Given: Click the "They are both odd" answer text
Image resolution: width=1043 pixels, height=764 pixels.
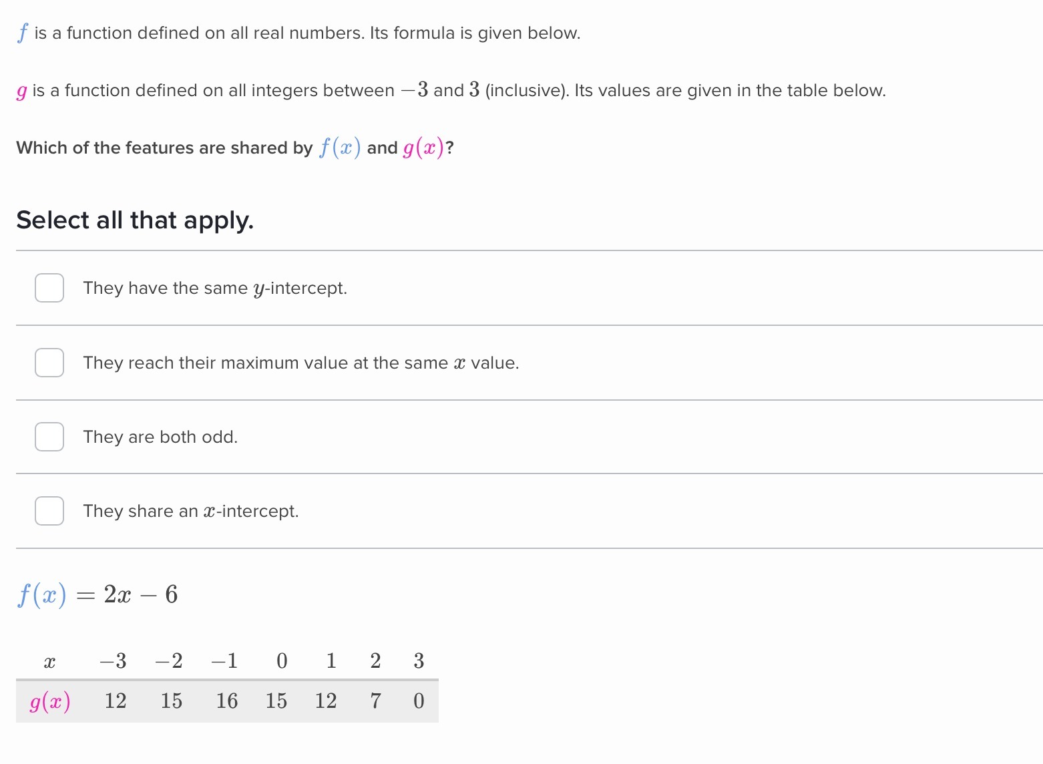Looking at the screenshot, I should tap(160, 437).
